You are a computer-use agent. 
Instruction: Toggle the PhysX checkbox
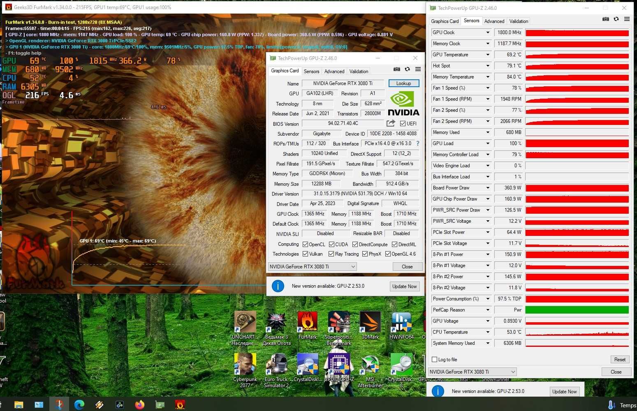click(365, 254)
